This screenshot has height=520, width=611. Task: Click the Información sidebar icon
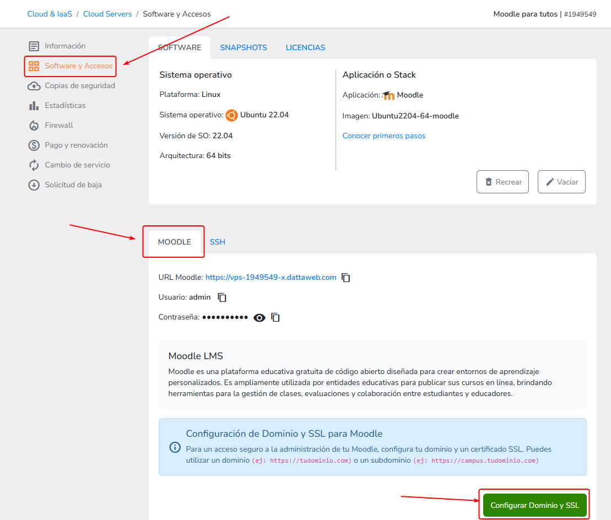click(x=34, y=46)
